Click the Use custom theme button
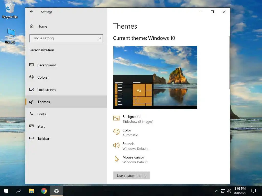 click(x=132, y=176)
